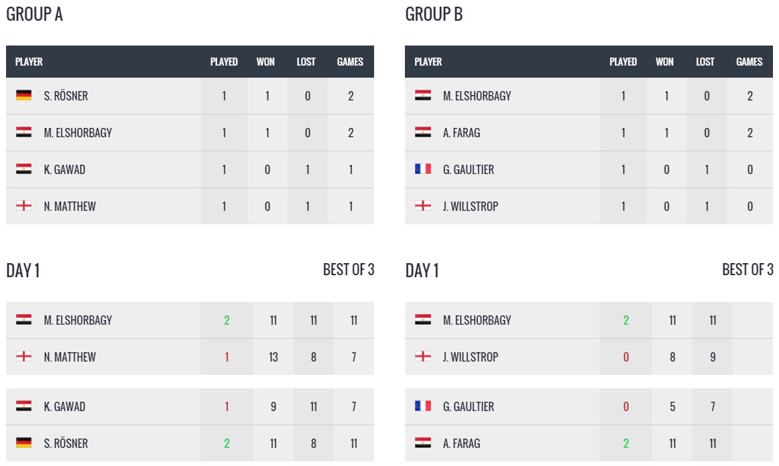The height and width of the screenshot is (466, 779).
Task: Click N. Matthew's first game score of 13
Action: click(x=274, y=357)
